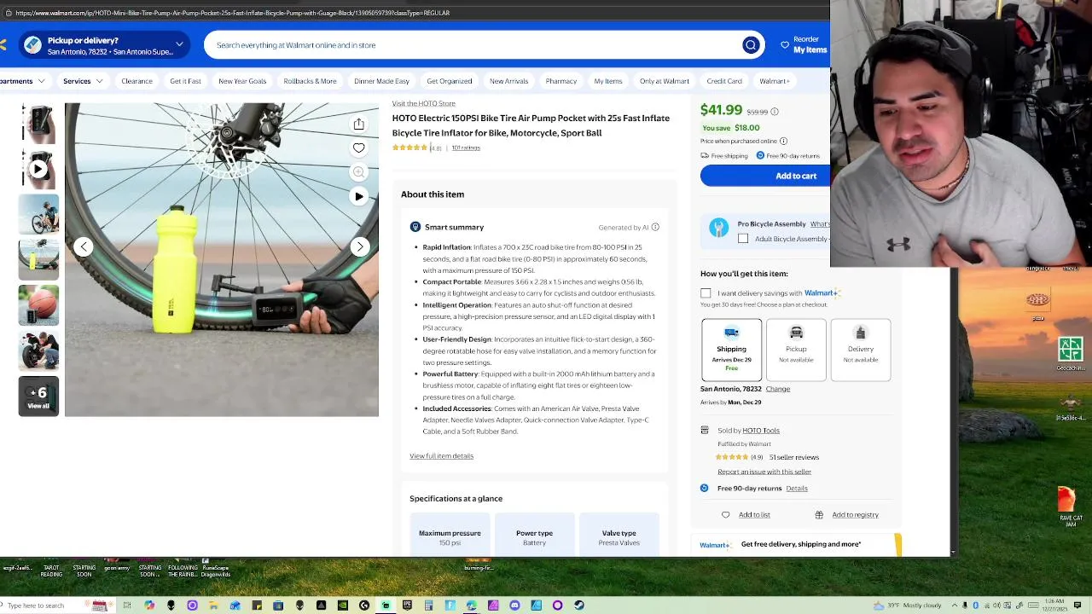The width and height of the screenshot is (1092, 614).
Task: Click the search magnifier button
Action: [751, 45]
